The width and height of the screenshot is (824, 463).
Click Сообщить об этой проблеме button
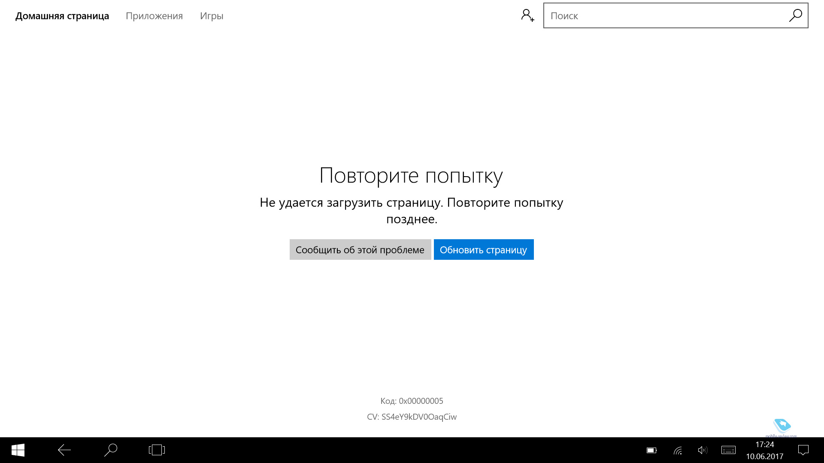click(360, 250)
